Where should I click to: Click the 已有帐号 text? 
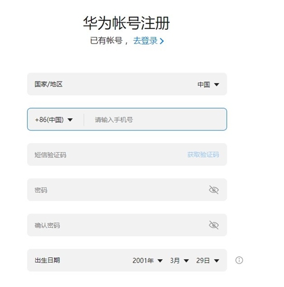(x=106, y=41)
